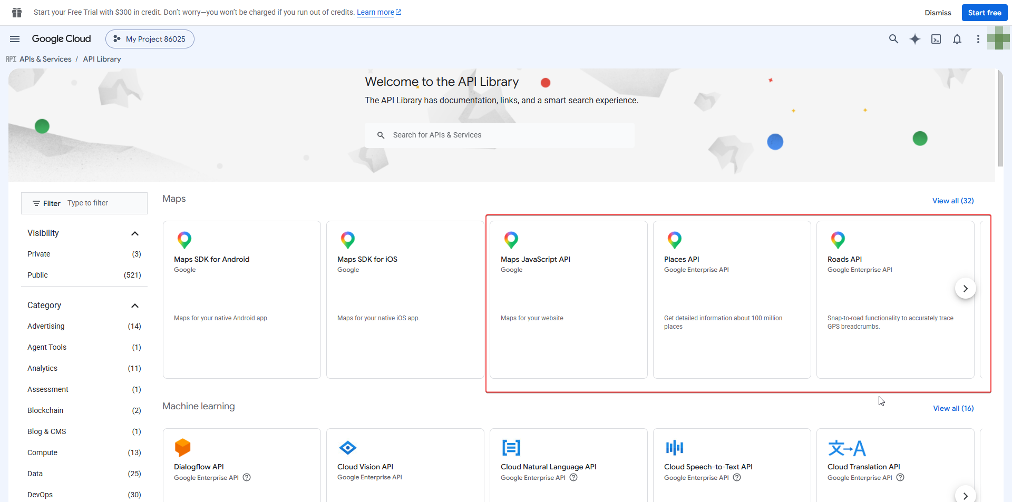The height and width of the screenshot is (502, 1012).
Task: Click the Dialogflow API orange cube icon
Action: tap(182, 448)
